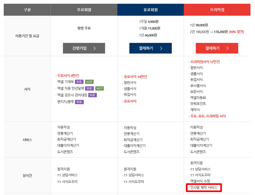Click the 프리미엄서식 17만건 heading
The image size is (255, 195).
205,62
